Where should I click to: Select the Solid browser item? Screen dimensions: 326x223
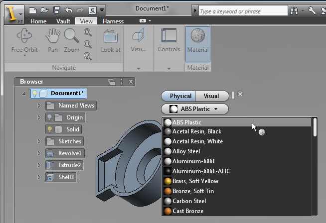pos(64,129)
